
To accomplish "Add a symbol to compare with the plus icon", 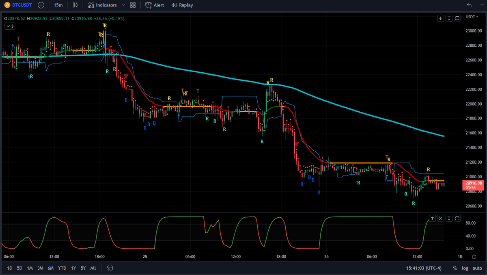I will coord(41,5).
